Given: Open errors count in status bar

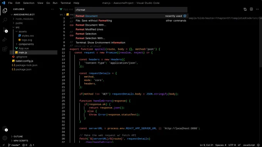Looking at the screenshot, I should pos(25,145).
